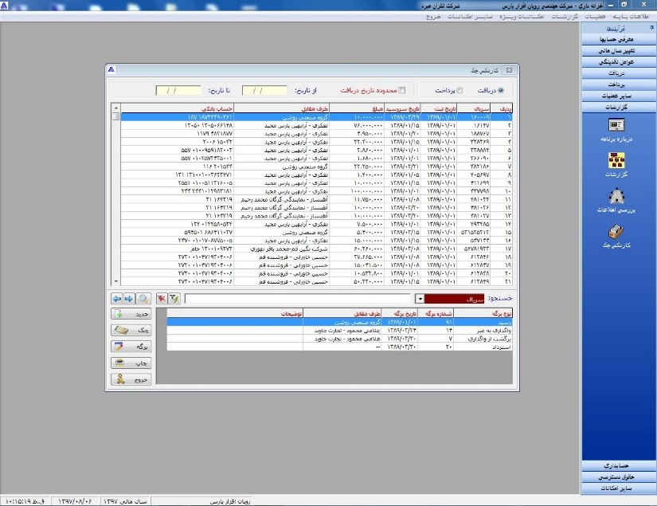Screen dimensions: 657x506
Task: Expand the تغییر سال مالی sidebar section
Action: coord(619,51)
